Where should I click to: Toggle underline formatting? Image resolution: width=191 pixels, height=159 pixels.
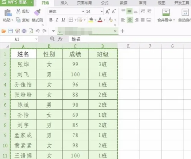(x=63, y=20)
